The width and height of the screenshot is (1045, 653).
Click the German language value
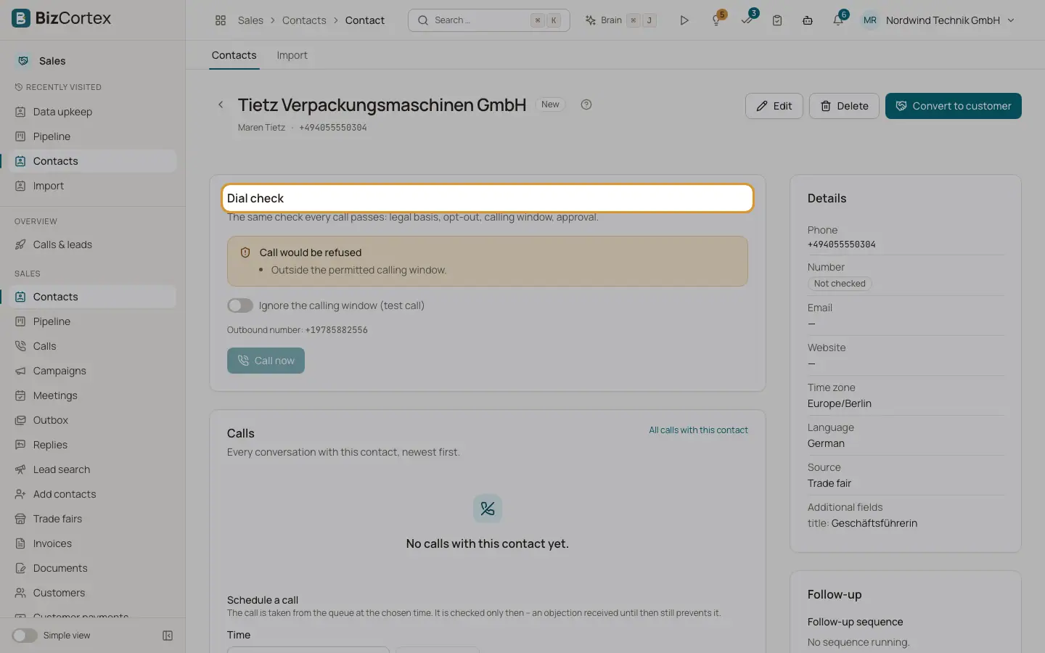826,443
